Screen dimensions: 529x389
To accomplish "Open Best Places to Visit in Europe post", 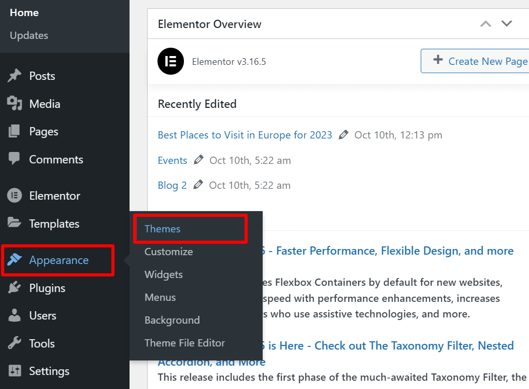I will coord(245,134).
